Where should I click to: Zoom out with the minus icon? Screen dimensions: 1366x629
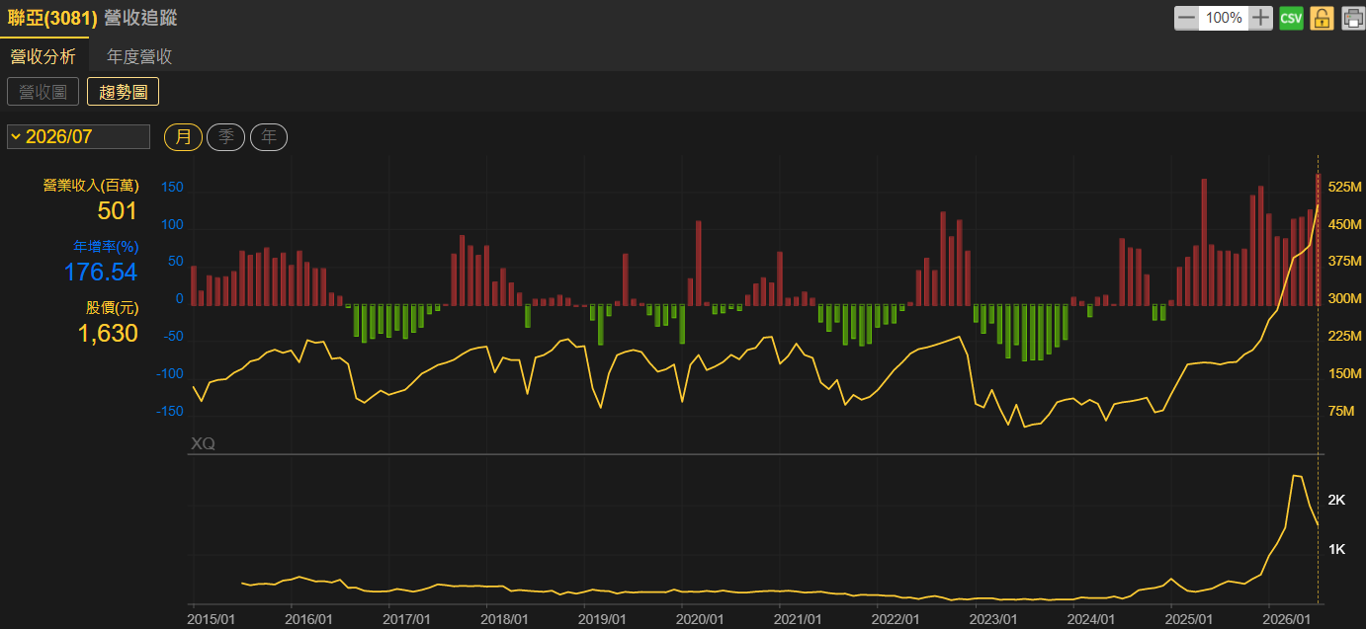[x=1186, y=18]
